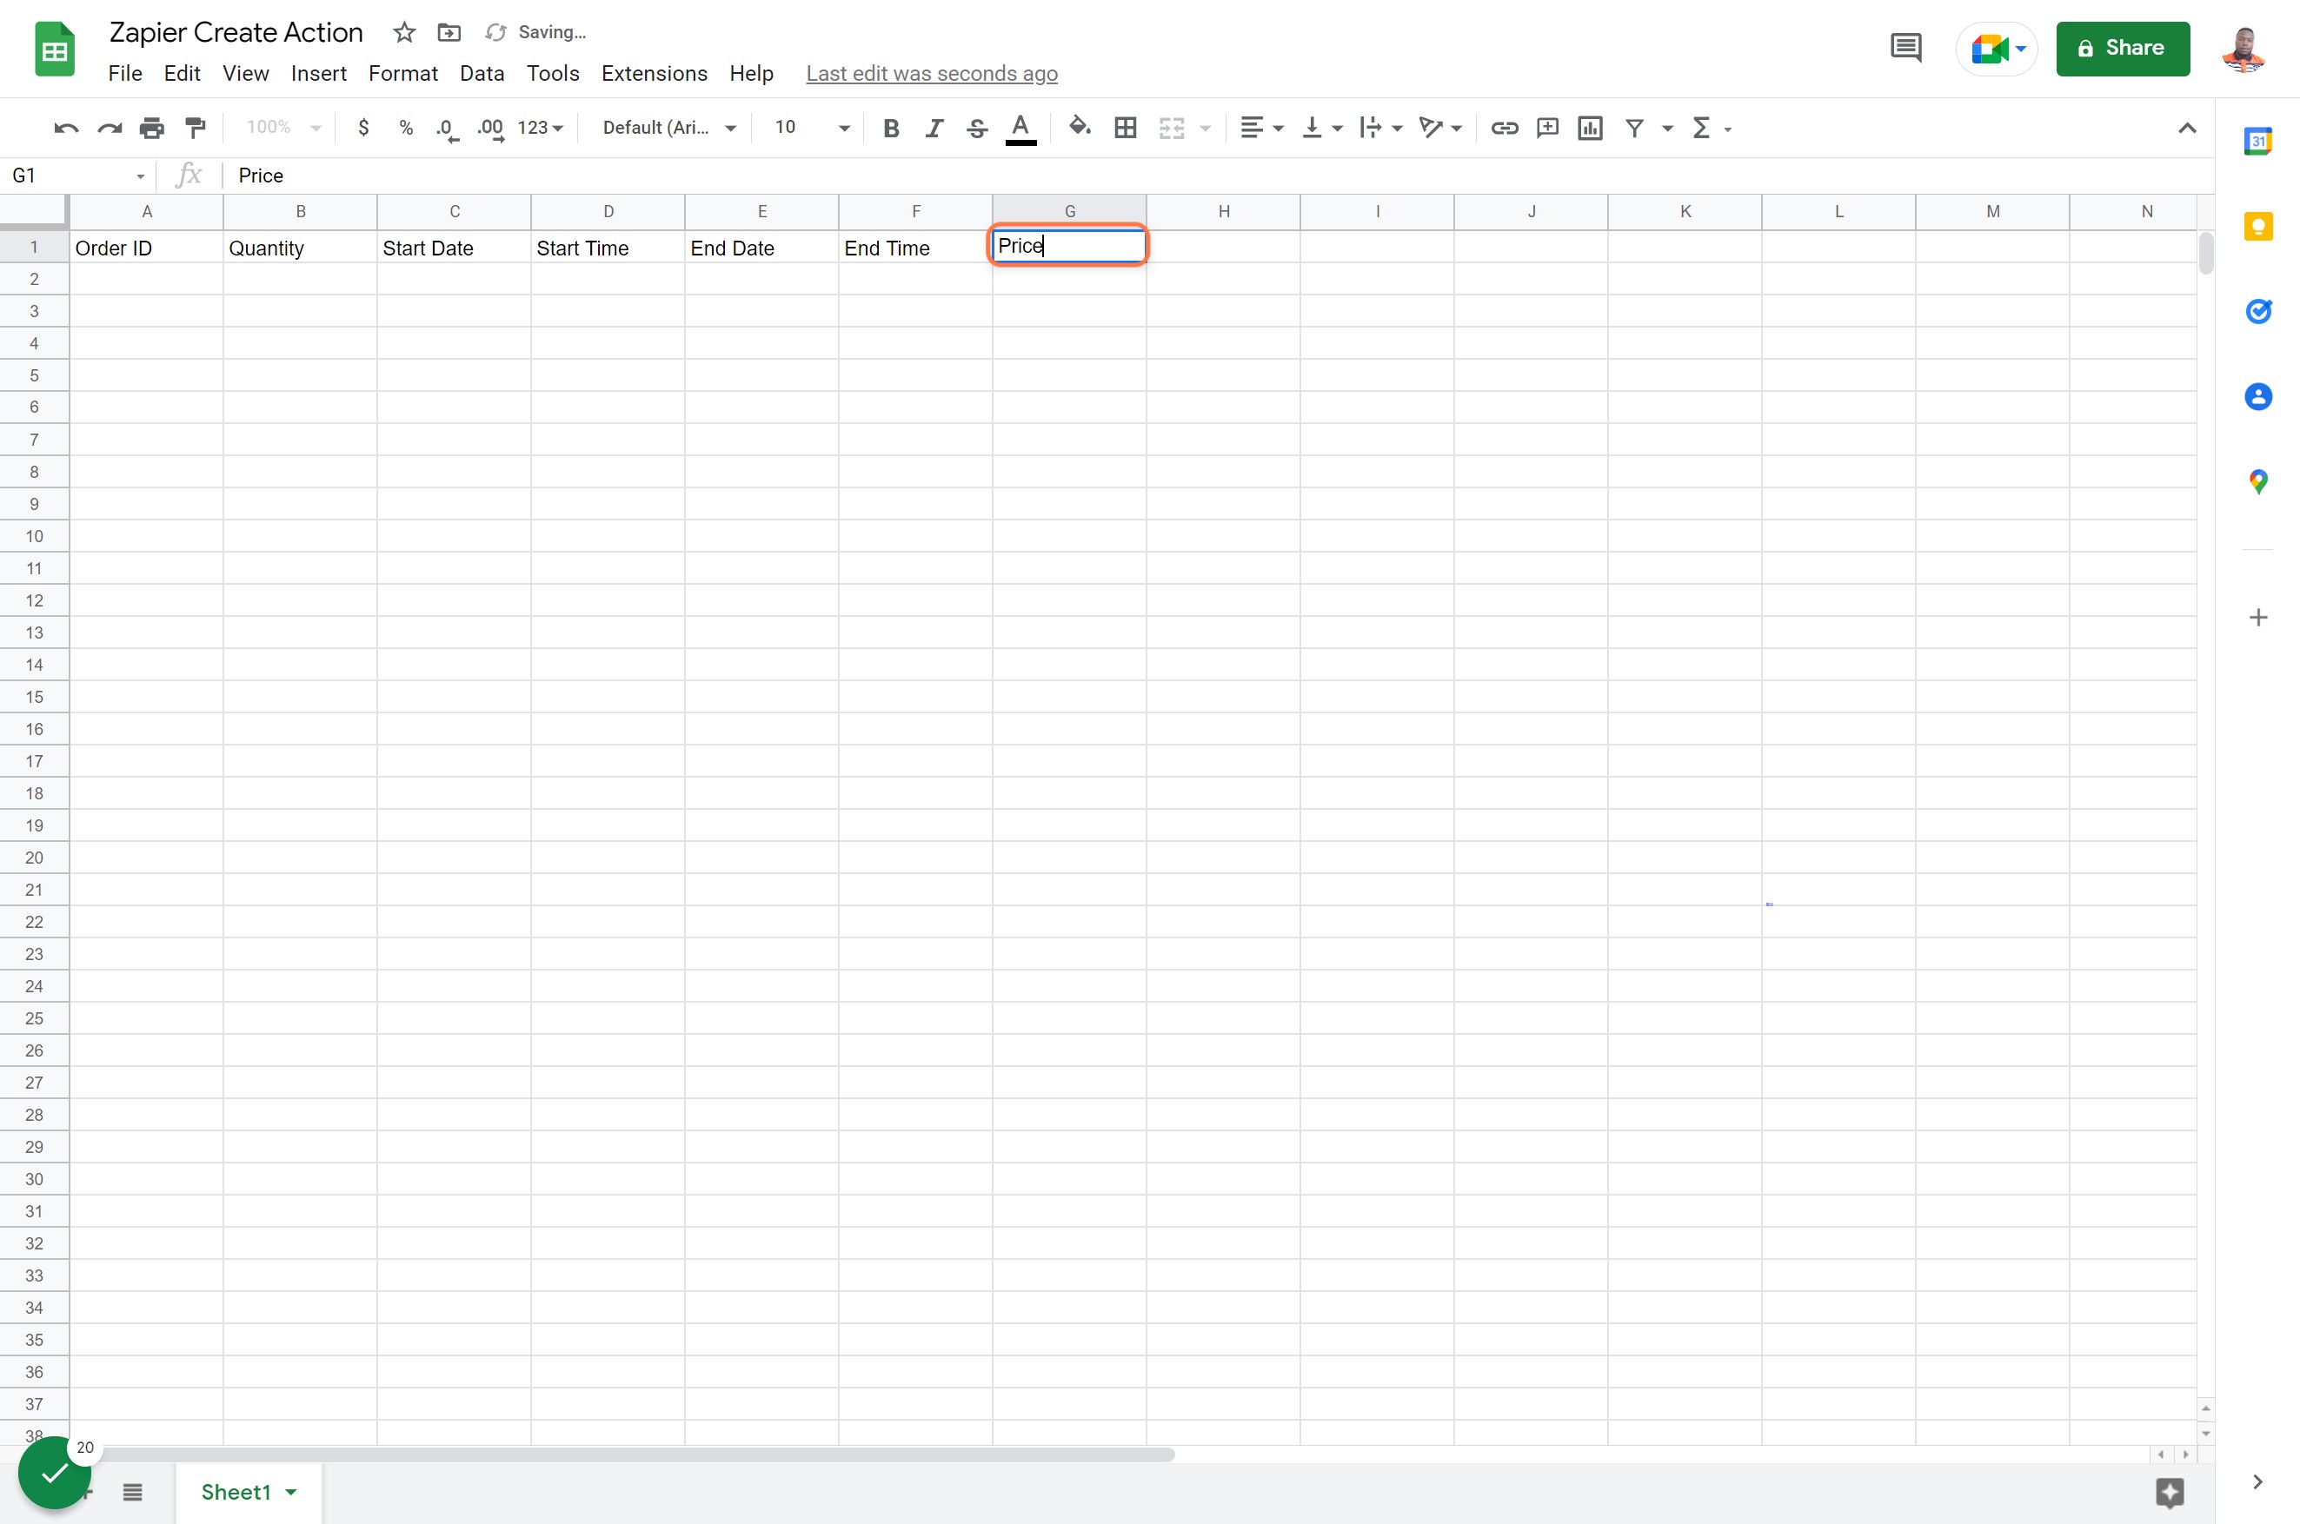Click the Move to folder icon
Screen dimensions: 2300x1524
coord(449,32)
